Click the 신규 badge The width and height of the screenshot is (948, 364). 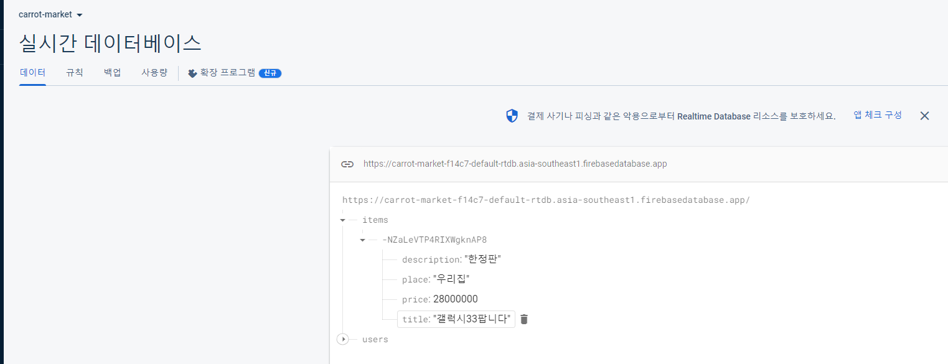pos(270,73)
